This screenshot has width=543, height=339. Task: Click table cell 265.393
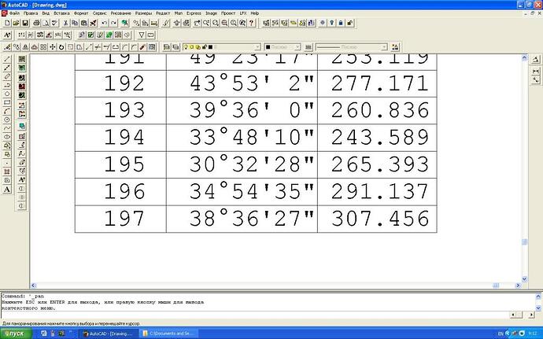click(377, 165)
